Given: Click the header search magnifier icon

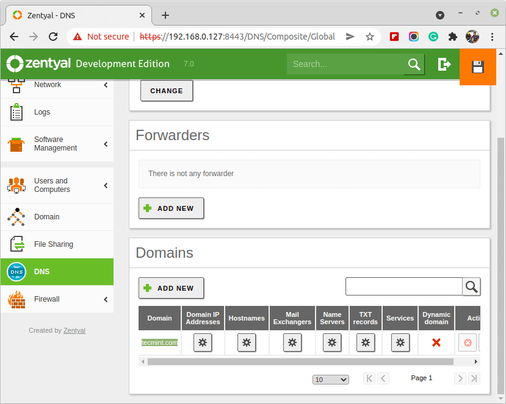Looking at the screenshot, I should (414, 64).
